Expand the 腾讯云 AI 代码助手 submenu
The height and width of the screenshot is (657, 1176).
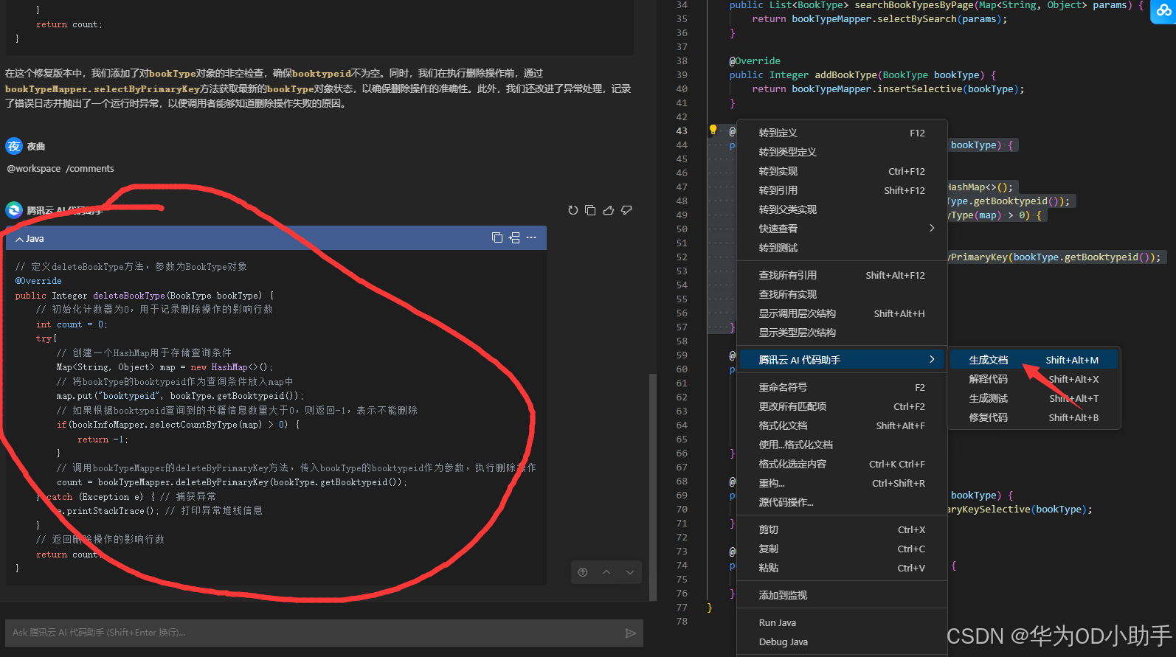842,360
